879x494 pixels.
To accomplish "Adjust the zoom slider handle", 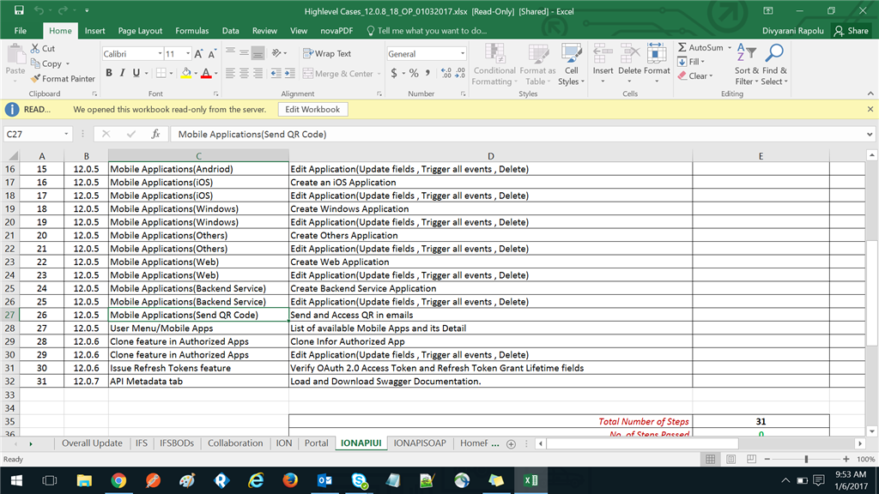I will 806,460.
